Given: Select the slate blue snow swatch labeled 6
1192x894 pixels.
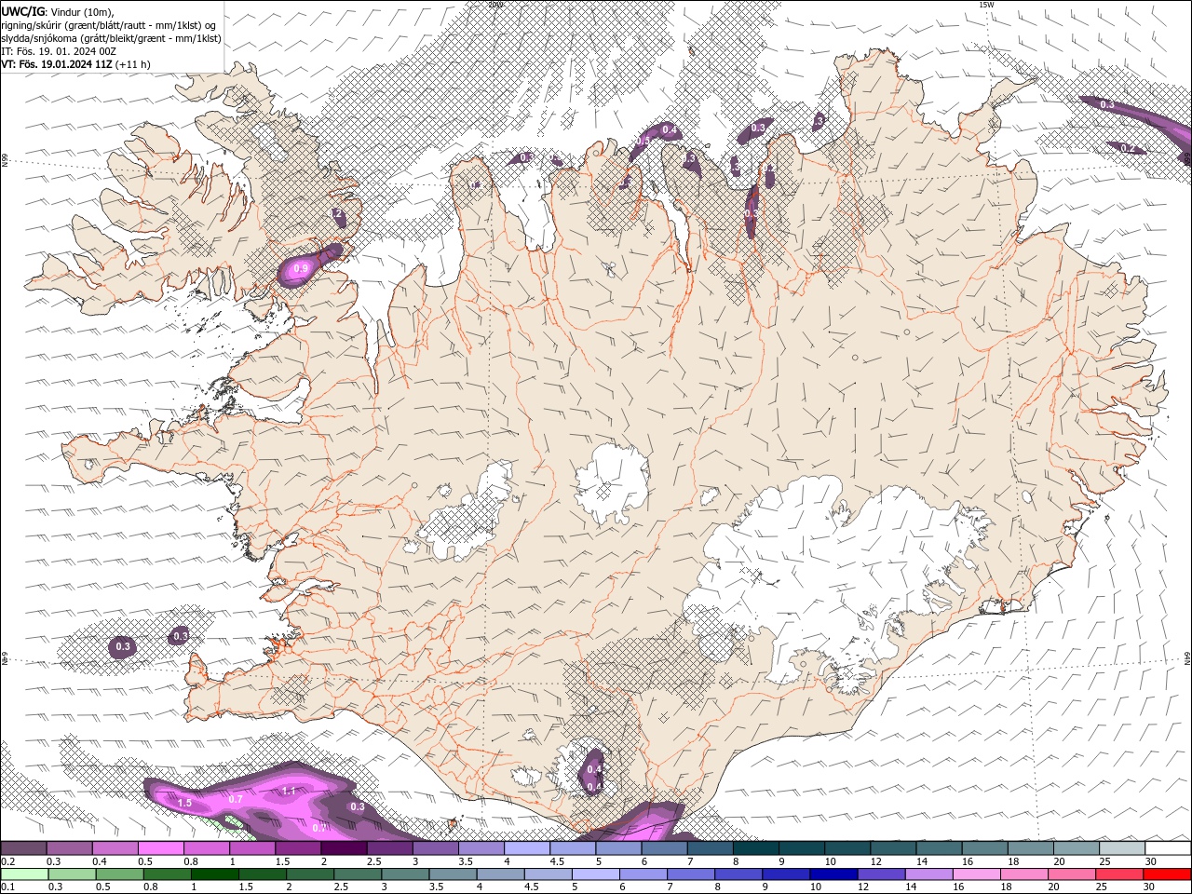Looking at the screenshot, I should pyautogui.click(x=664, y=848).
